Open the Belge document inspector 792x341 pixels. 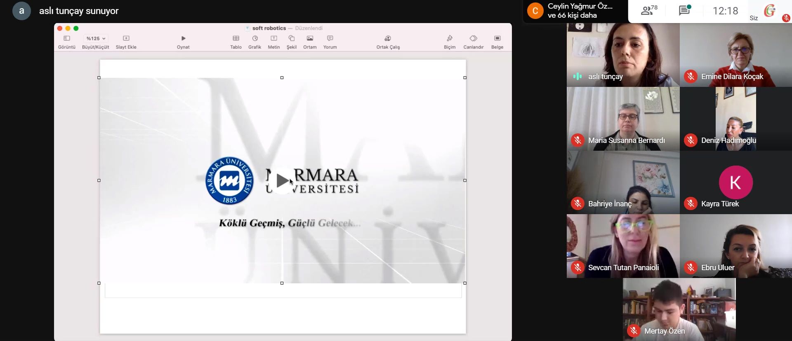(x=497, y=42)
